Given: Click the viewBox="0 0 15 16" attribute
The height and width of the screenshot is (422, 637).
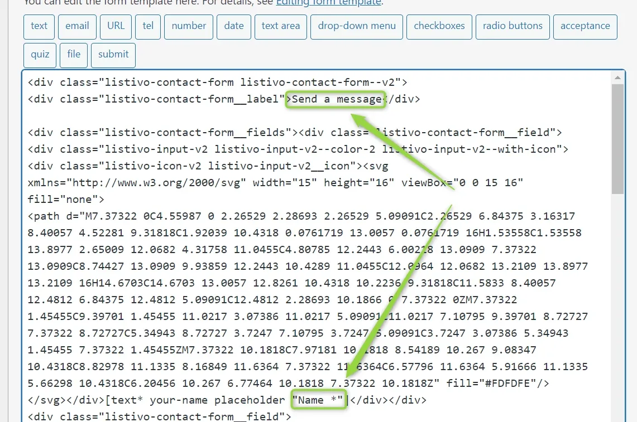Looking at the screenshot, I should [x=462, y=183].
